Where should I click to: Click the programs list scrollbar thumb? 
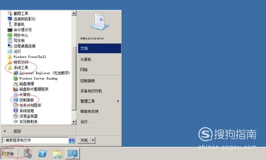[74, 78]
